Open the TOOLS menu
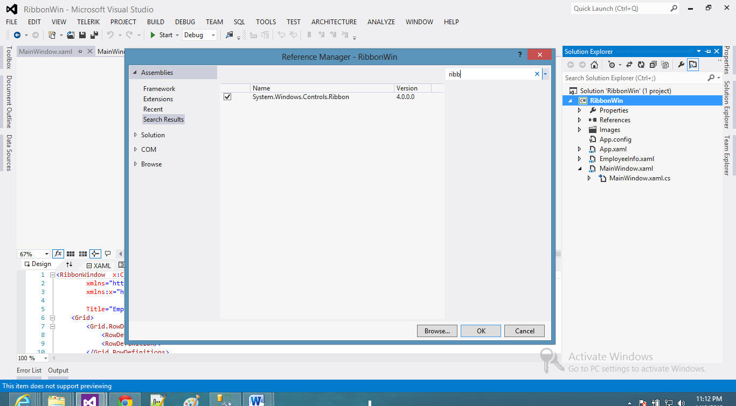 coord(266,22)
